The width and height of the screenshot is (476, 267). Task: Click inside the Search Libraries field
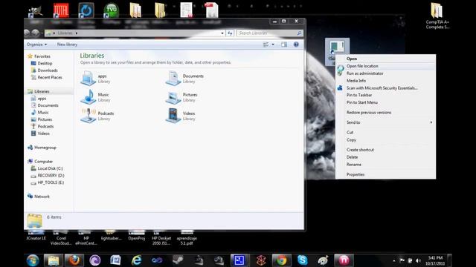[x=266, y=33]
